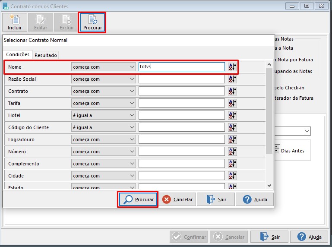Open the Tarifa condition dropdown

click(104, 103)
